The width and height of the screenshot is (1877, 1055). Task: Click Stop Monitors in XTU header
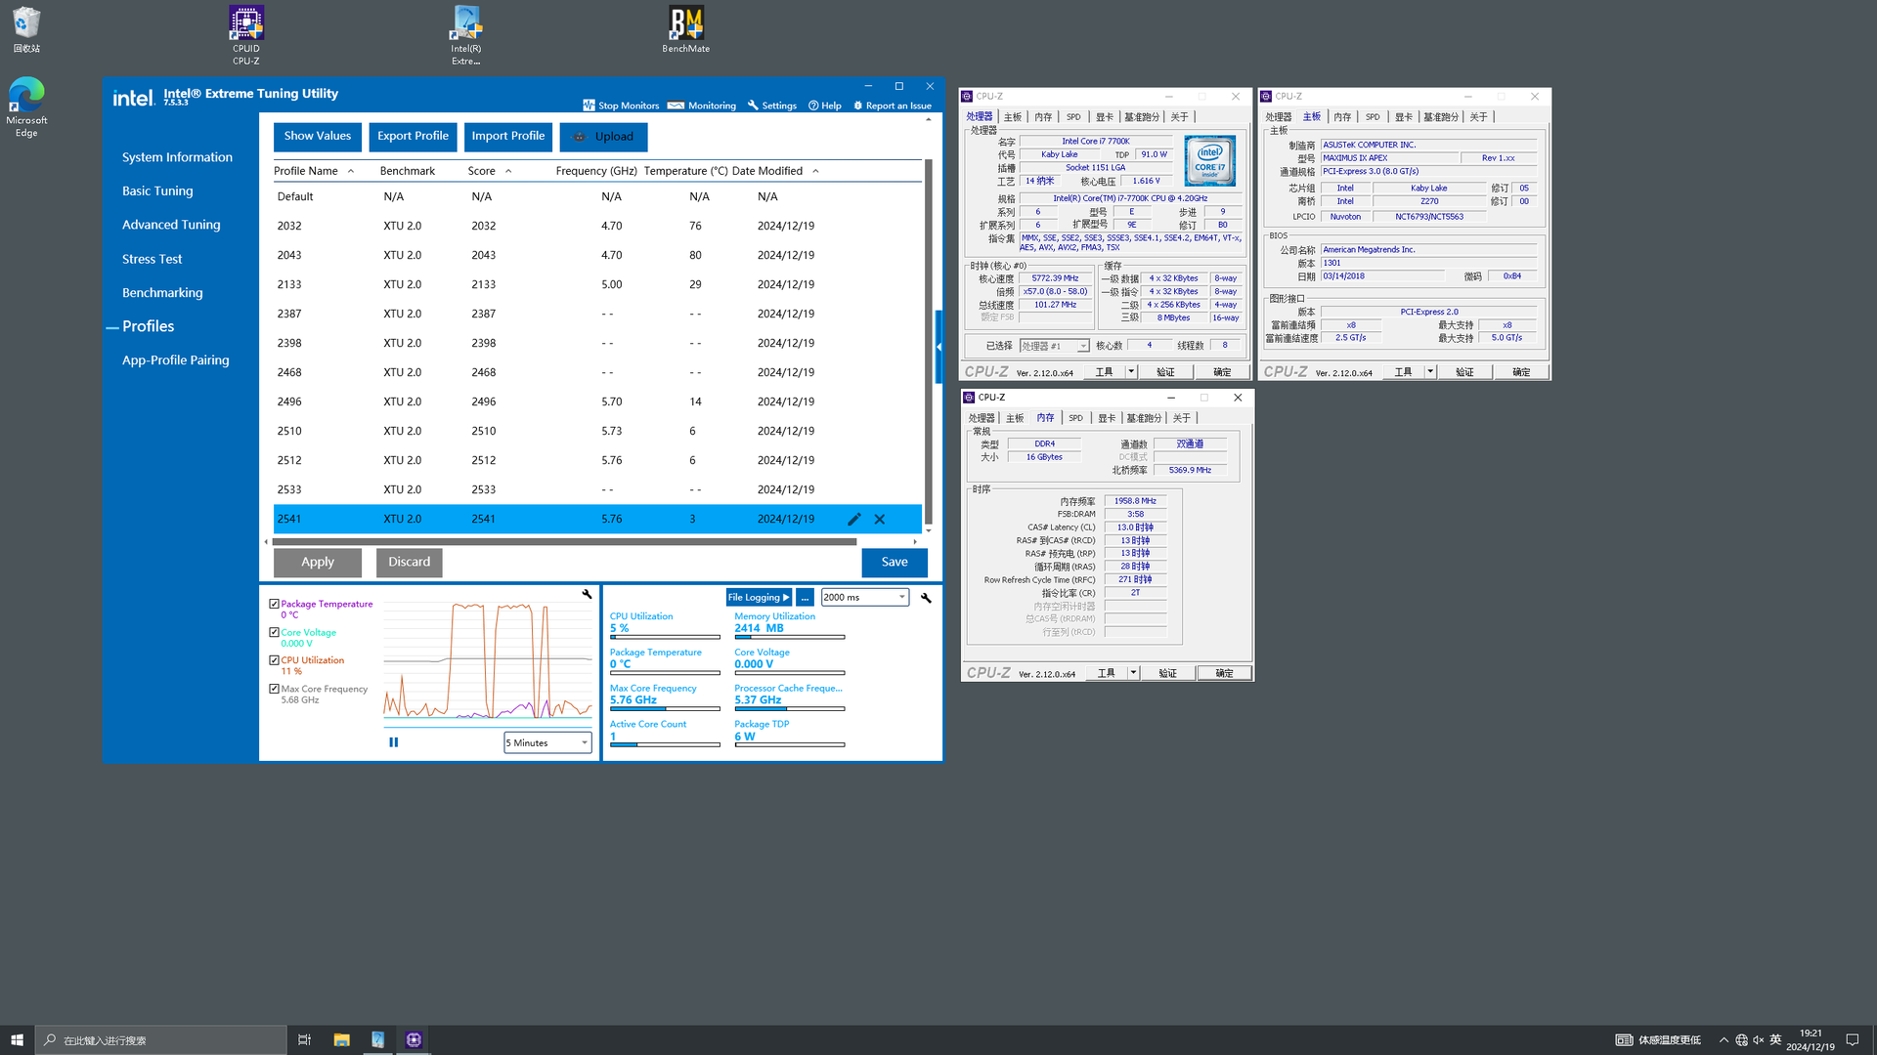pos(621,105)
